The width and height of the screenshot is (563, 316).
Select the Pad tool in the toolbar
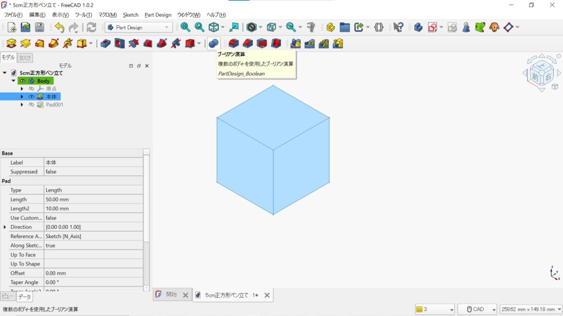tap(10, 43)
